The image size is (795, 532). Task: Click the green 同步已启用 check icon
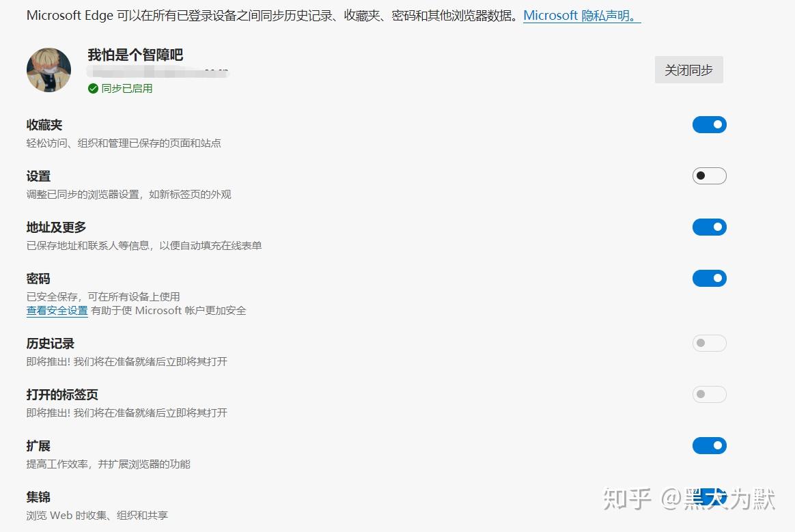coord(93,89)
